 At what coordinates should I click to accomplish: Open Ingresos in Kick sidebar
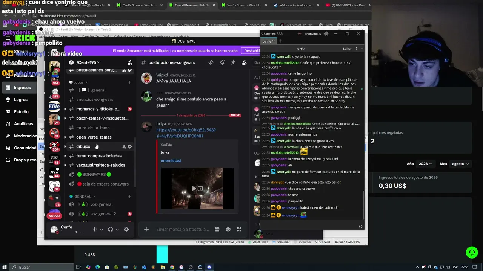pos(19,88)
